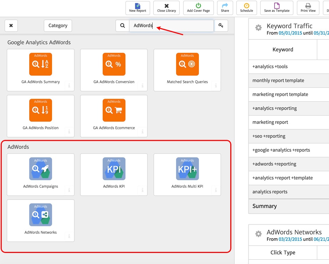Open the GA AdWords Conversion widget

coord(113,64)
